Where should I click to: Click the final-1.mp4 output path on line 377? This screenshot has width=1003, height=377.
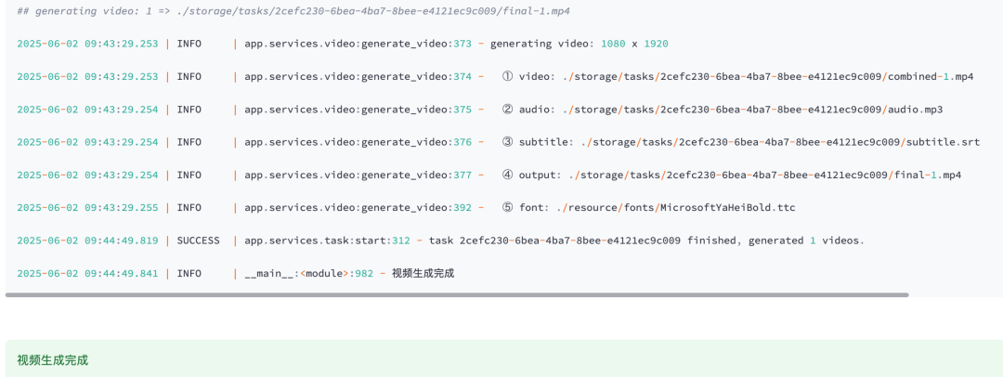click(x=764, y=175)
